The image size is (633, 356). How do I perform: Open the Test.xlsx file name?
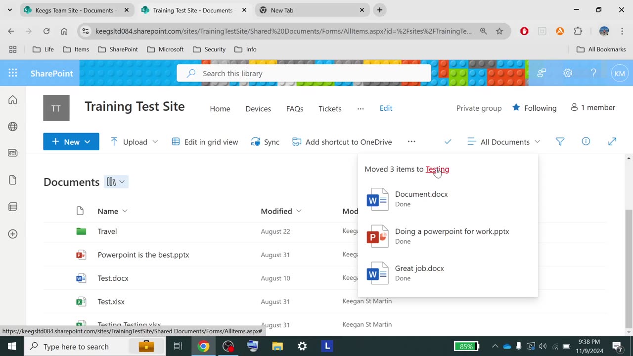111,302
